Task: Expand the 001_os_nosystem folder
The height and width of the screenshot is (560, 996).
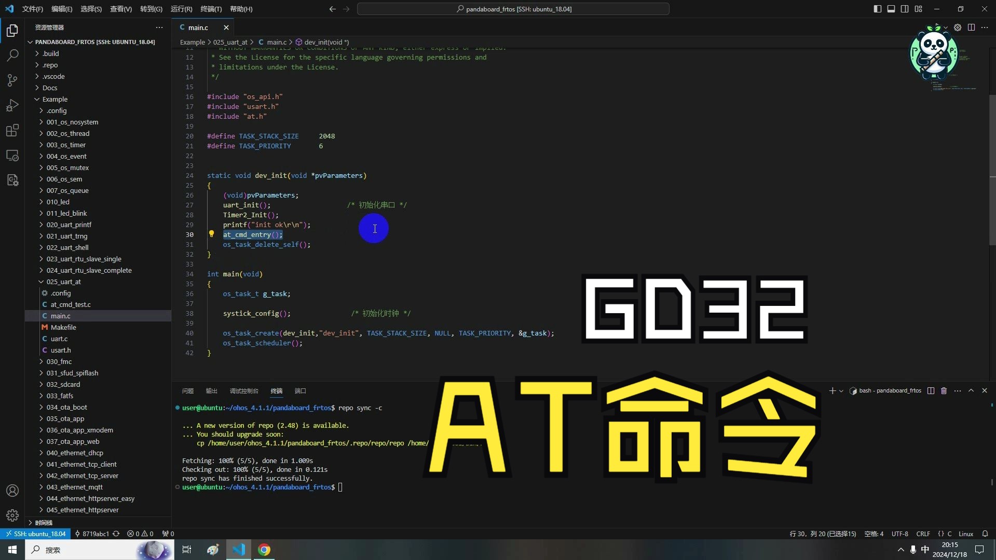Action: (x=98, y=122)
